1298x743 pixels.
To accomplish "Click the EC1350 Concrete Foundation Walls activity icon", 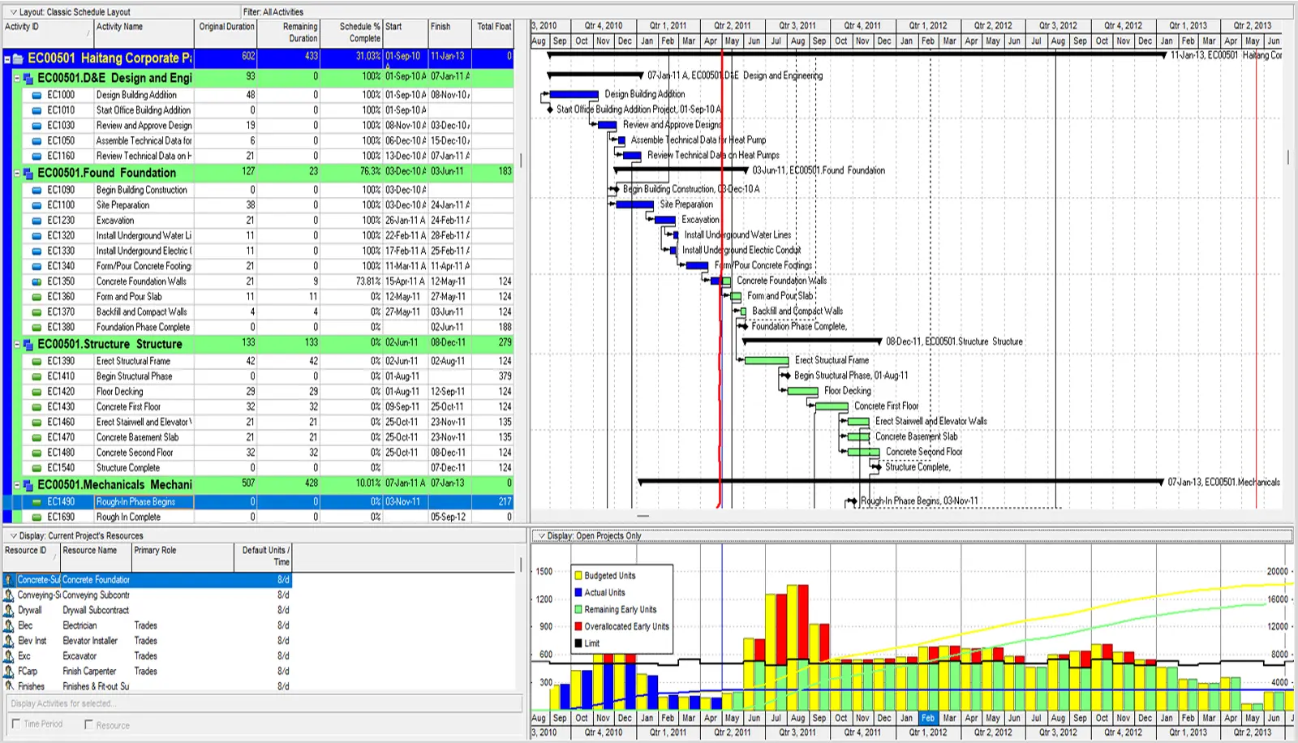I will (x=37, y=281).
